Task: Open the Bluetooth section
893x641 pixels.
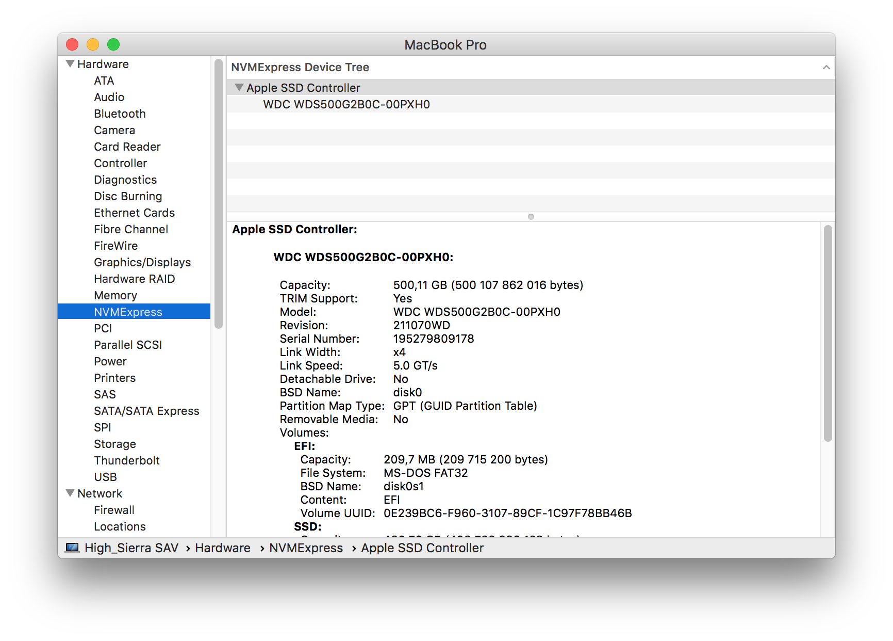Action: [120, 114]
